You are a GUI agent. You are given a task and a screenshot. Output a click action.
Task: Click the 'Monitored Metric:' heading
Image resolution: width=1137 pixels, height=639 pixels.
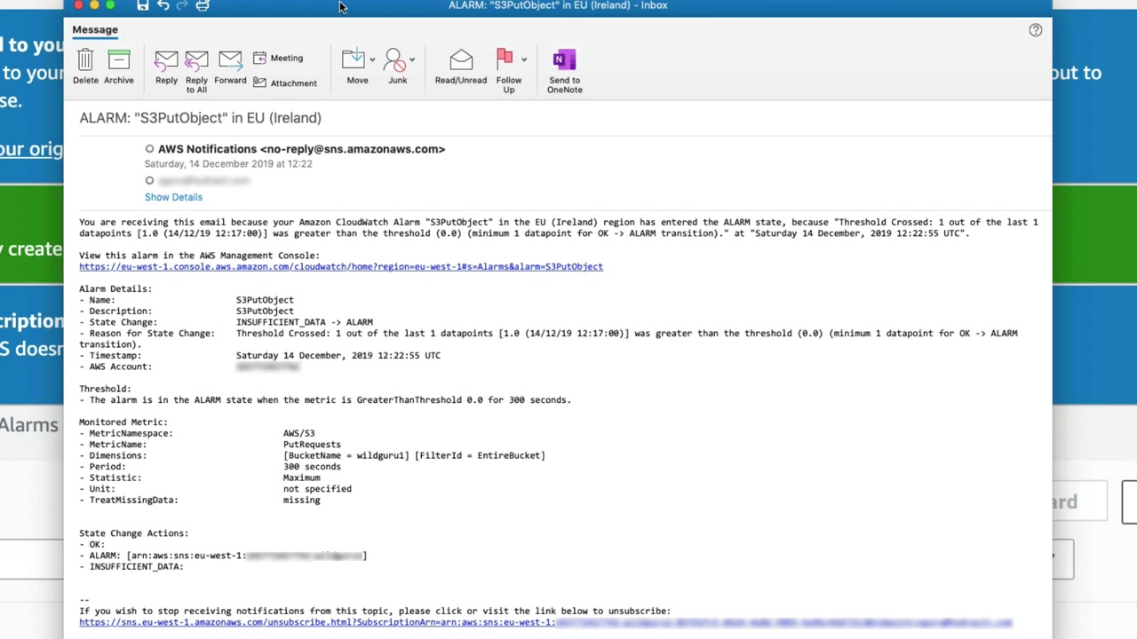123,422
